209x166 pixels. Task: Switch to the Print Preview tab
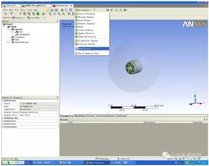[x=97, y=116]
